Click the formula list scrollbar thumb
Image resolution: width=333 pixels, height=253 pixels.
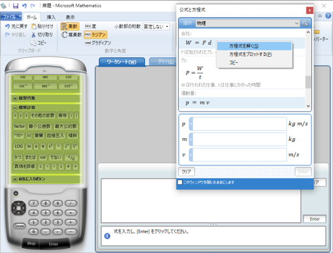coord(308,82)
